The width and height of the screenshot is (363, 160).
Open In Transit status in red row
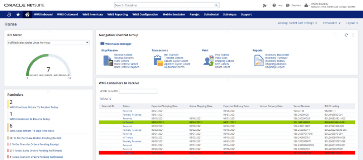pos(128,153)
